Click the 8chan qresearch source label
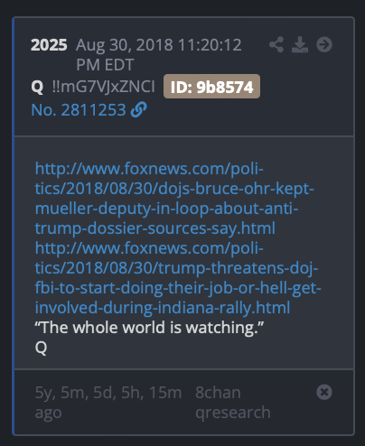The height and width of the screenshot is (446, 365). [233, 403]
